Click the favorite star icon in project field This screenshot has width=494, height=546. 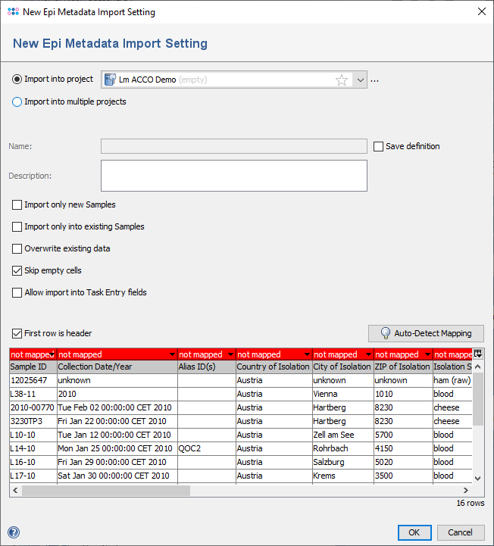point(342,80)
